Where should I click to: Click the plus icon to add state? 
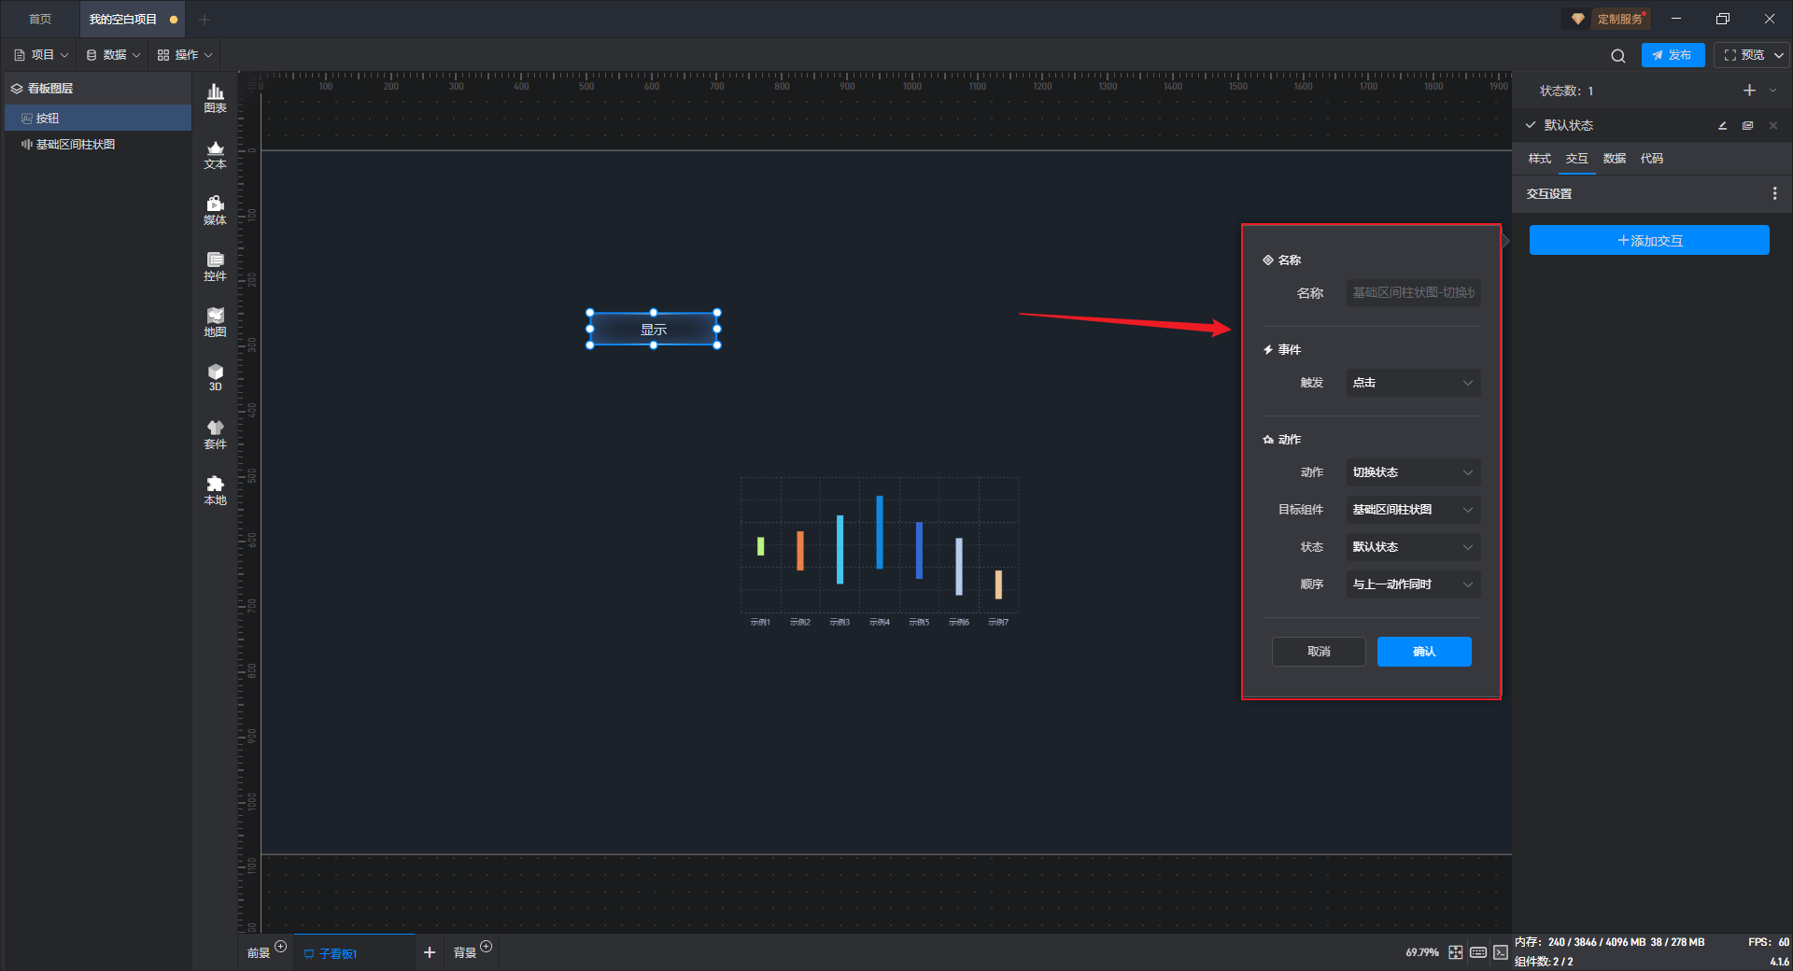[1749, 91]
